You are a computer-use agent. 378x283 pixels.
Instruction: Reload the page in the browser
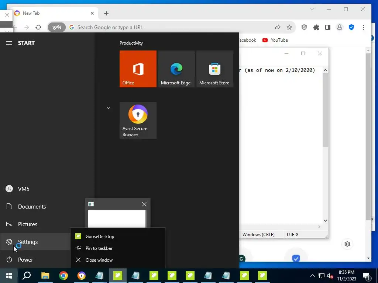click(38, 27)
